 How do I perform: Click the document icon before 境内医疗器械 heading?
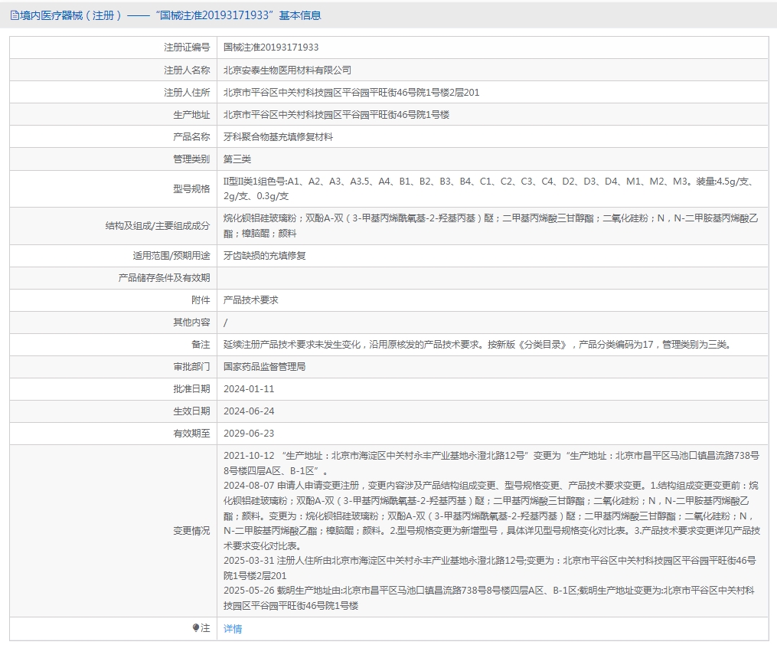pos(15,15)
